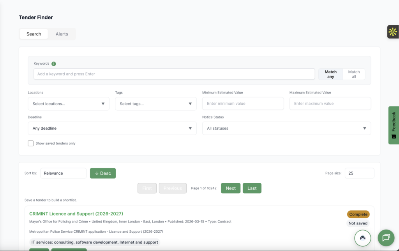
Task: Click the round assistant avatar icon
Action: 362,238
